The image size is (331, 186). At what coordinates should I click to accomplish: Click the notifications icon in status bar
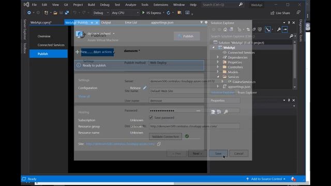coord(293,179)
